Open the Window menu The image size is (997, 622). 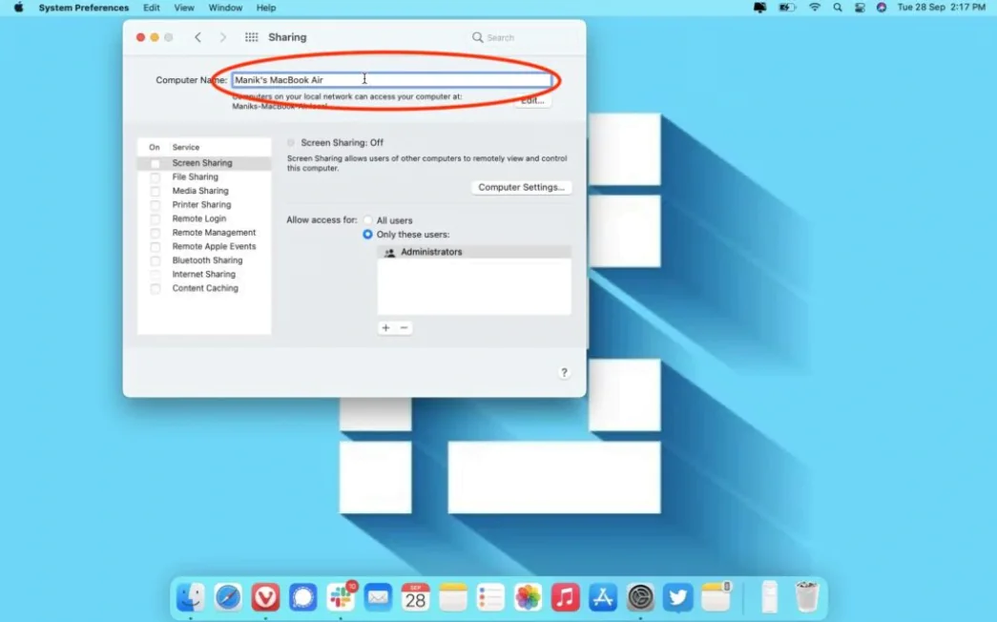pos(225,8)
